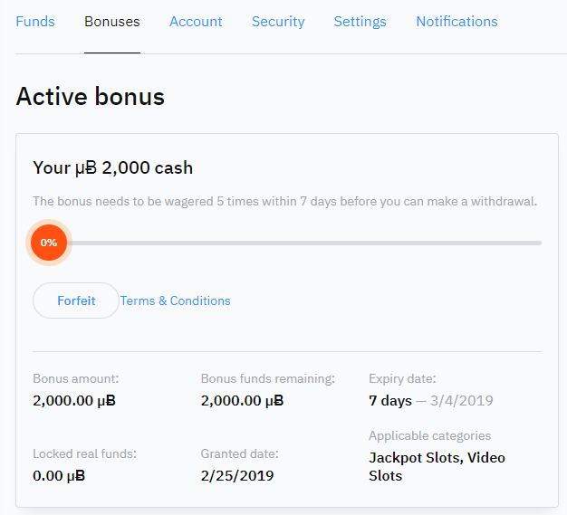Click the bonus funds remaining value
The width and height of the screenshot is (567, 515).
(x=242, y=400)
